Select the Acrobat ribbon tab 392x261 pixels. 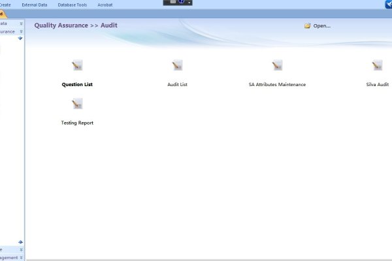tap(105, 5)
